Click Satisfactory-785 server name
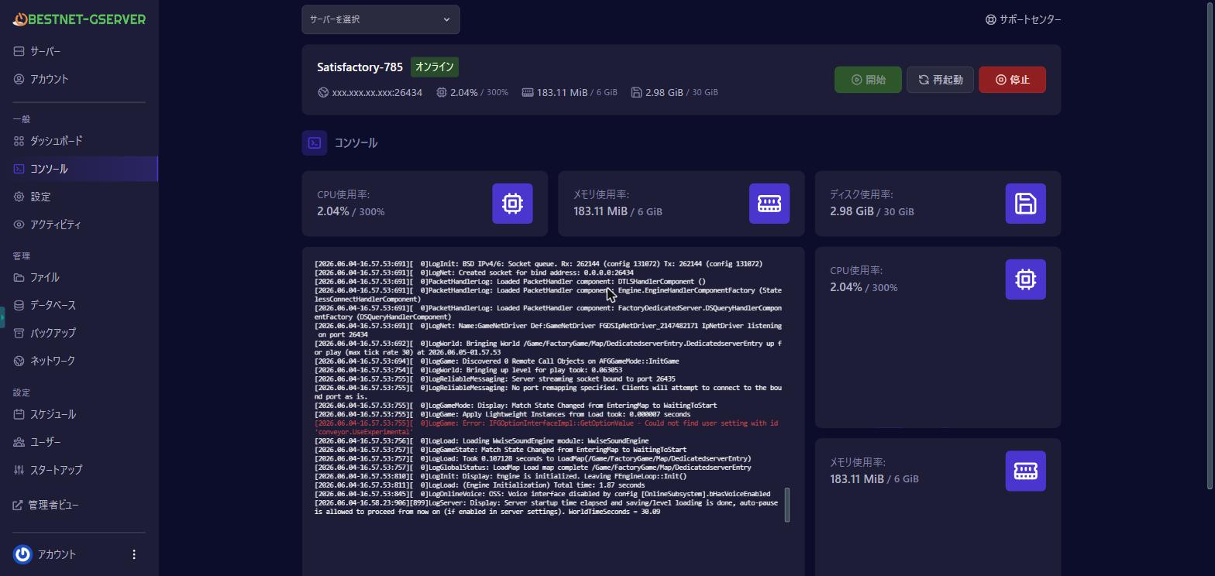This screenshot has height=576, width=1215. 360,67
